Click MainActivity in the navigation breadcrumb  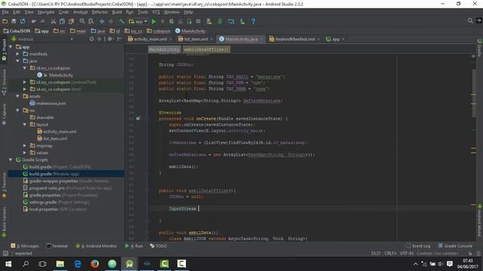point(190,31)
